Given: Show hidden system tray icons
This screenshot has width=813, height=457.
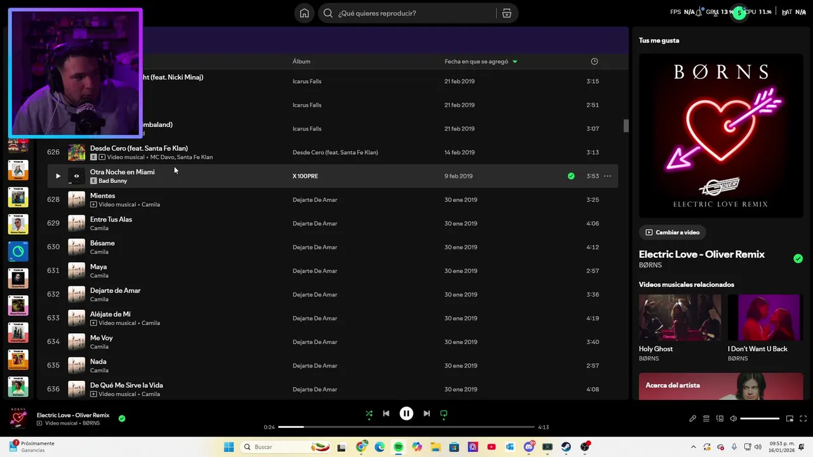Looking at the screenshot, I should click(x=694, y=447).
